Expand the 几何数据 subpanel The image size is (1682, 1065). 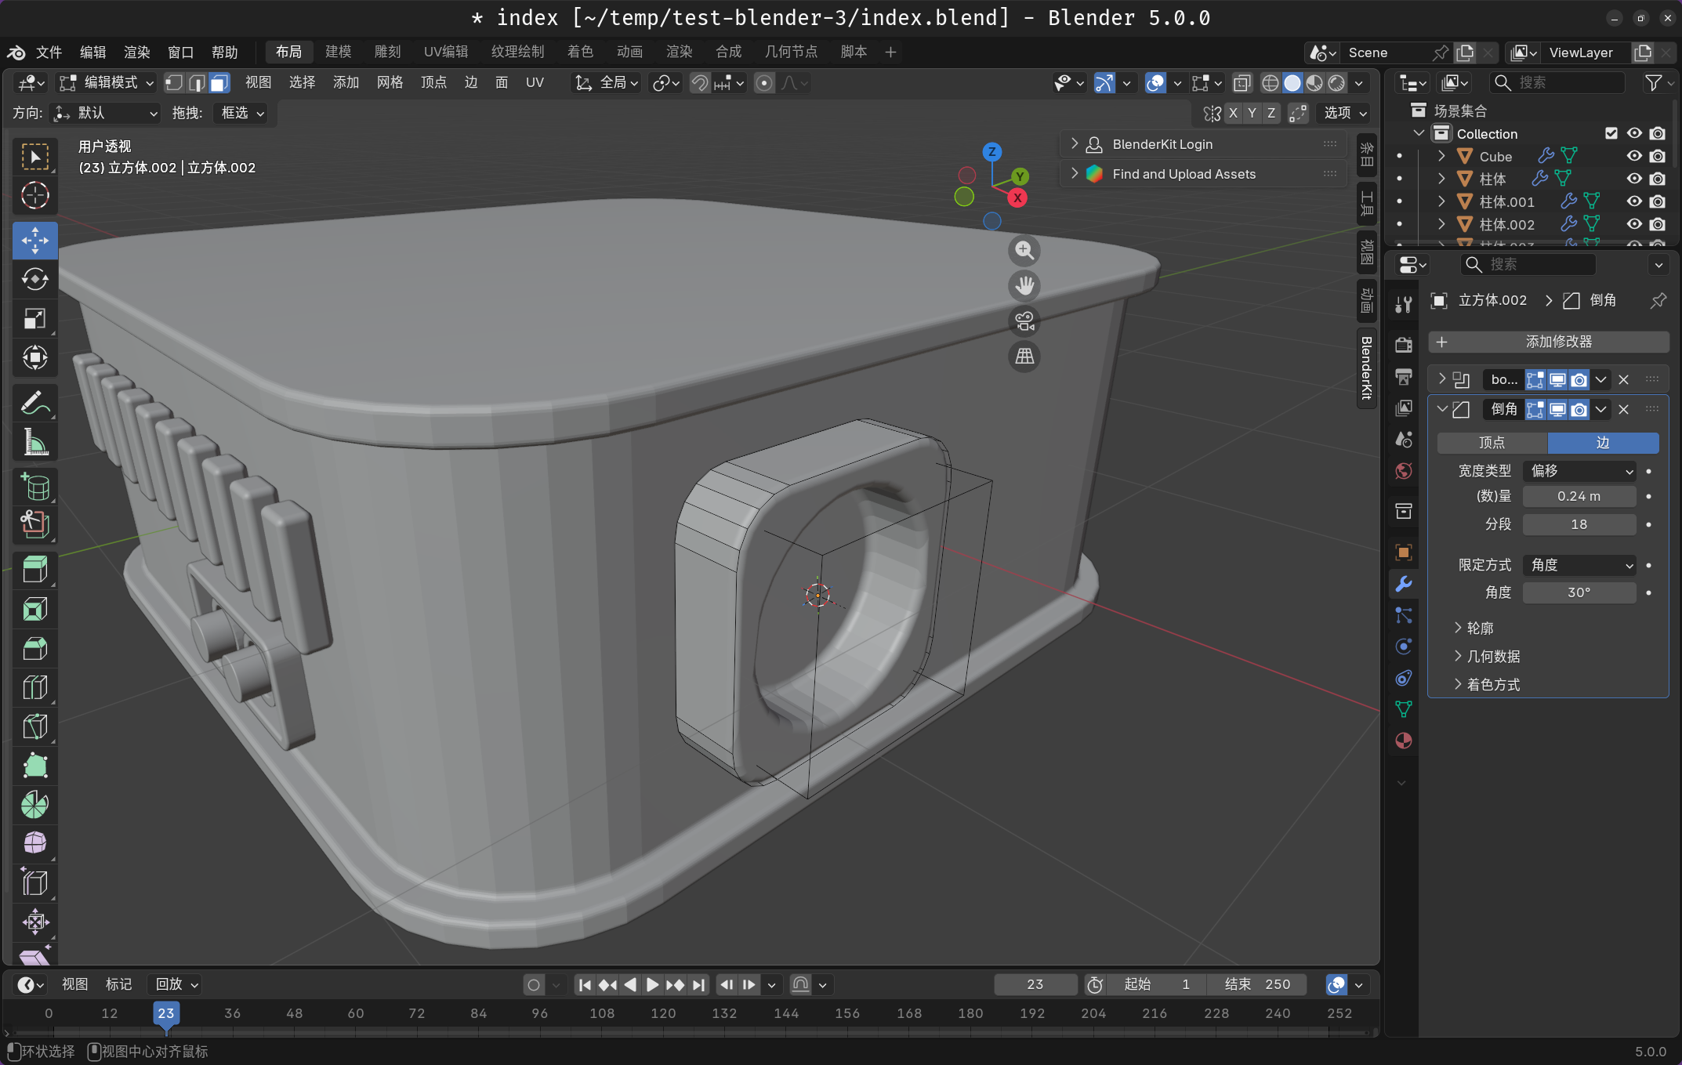click(x=1492, y=657)
